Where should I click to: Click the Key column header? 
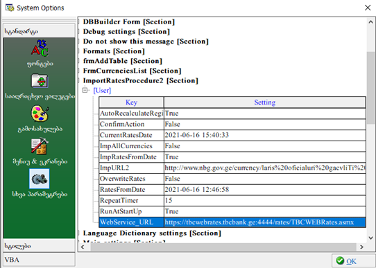131,102
